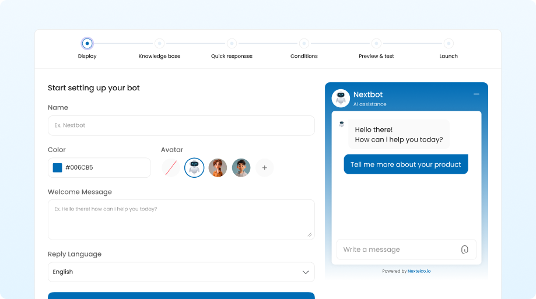Switch to Conditions step label

[x=304, y=57]
